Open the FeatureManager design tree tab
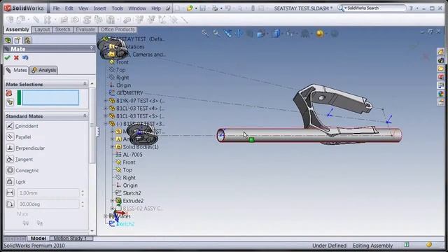Viewport: 448px width, 252px height. (x=8, y=41)
